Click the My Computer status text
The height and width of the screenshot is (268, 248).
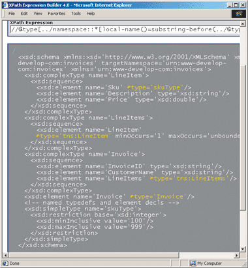209,263
